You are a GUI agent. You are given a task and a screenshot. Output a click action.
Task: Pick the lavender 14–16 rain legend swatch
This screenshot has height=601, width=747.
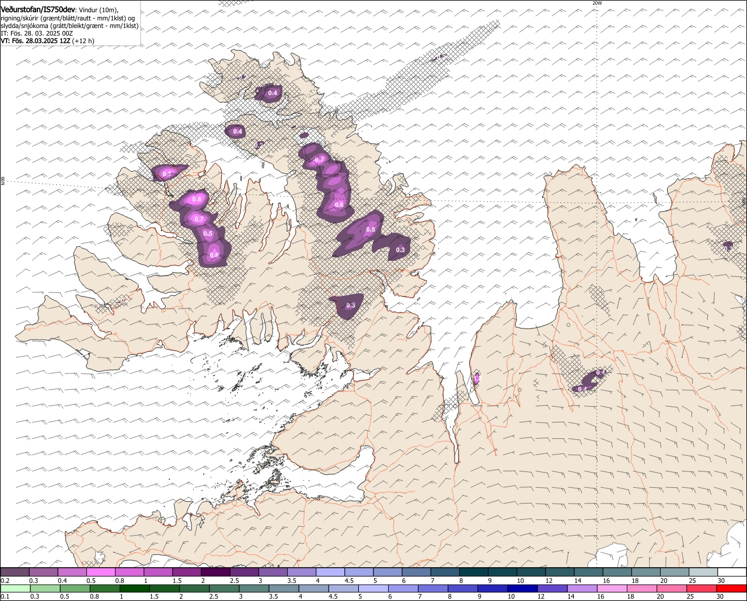pyautogui.click(x=583, y=588)
